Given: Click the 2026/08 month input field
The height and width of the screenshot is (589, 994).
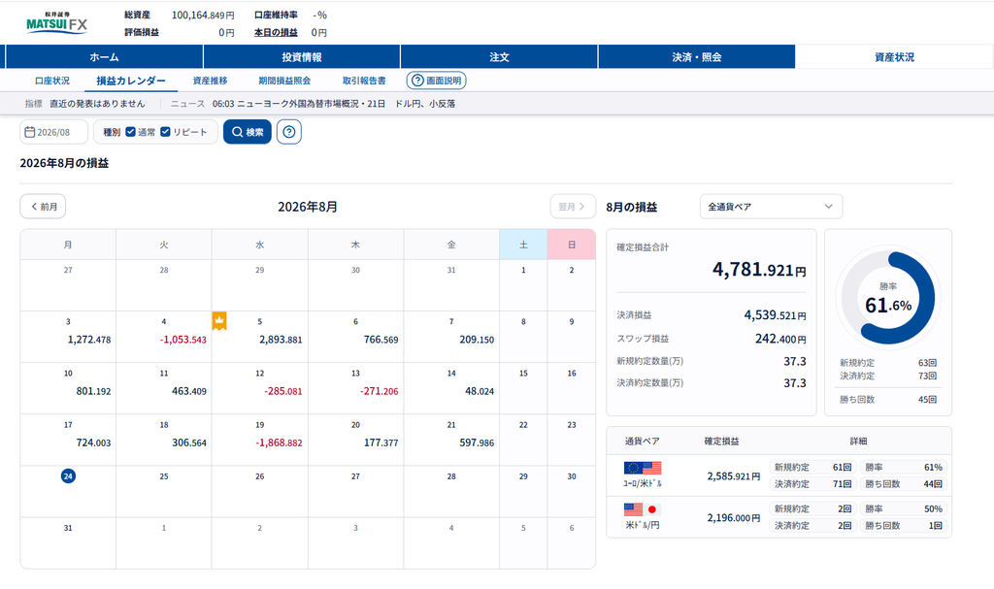Looking at the screenshot, I should pos(54,132).
